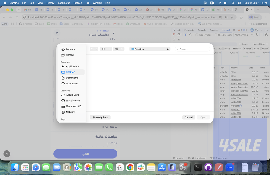Open api.ts:249 initiator link
Screen dimensions: 270x175
tap(235, 80)
